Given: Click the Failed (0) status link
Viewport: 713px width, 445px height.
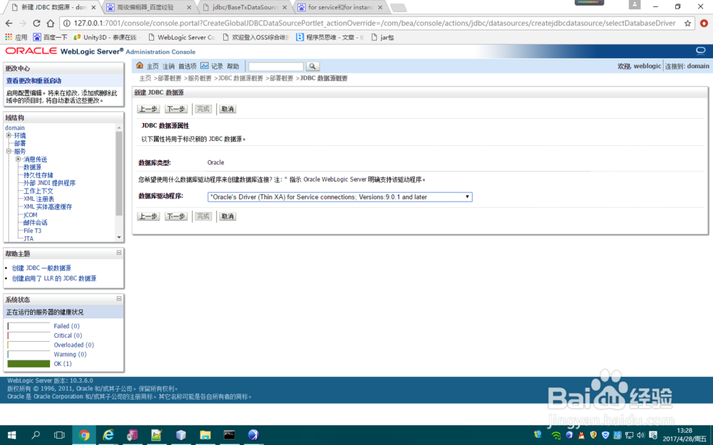Looking at the screenshot, I should (x=66, y=326).
